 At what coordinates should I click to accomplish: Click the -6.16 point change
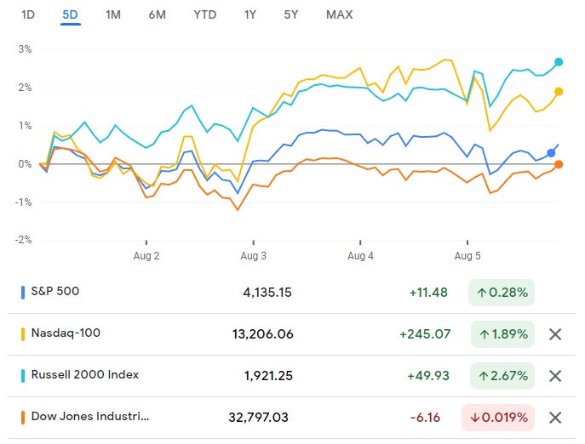click(x=425, y=418)
